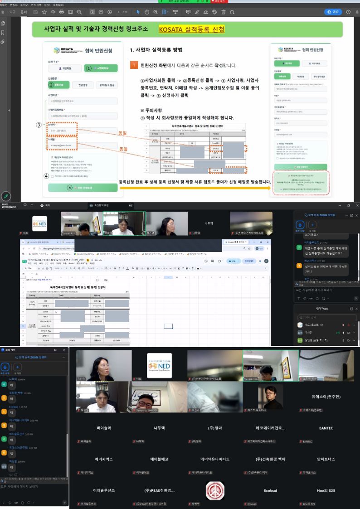This screenshot has width=360, height=509.
Task: Pop out the 참가자 participants panel
Action: 351,309
